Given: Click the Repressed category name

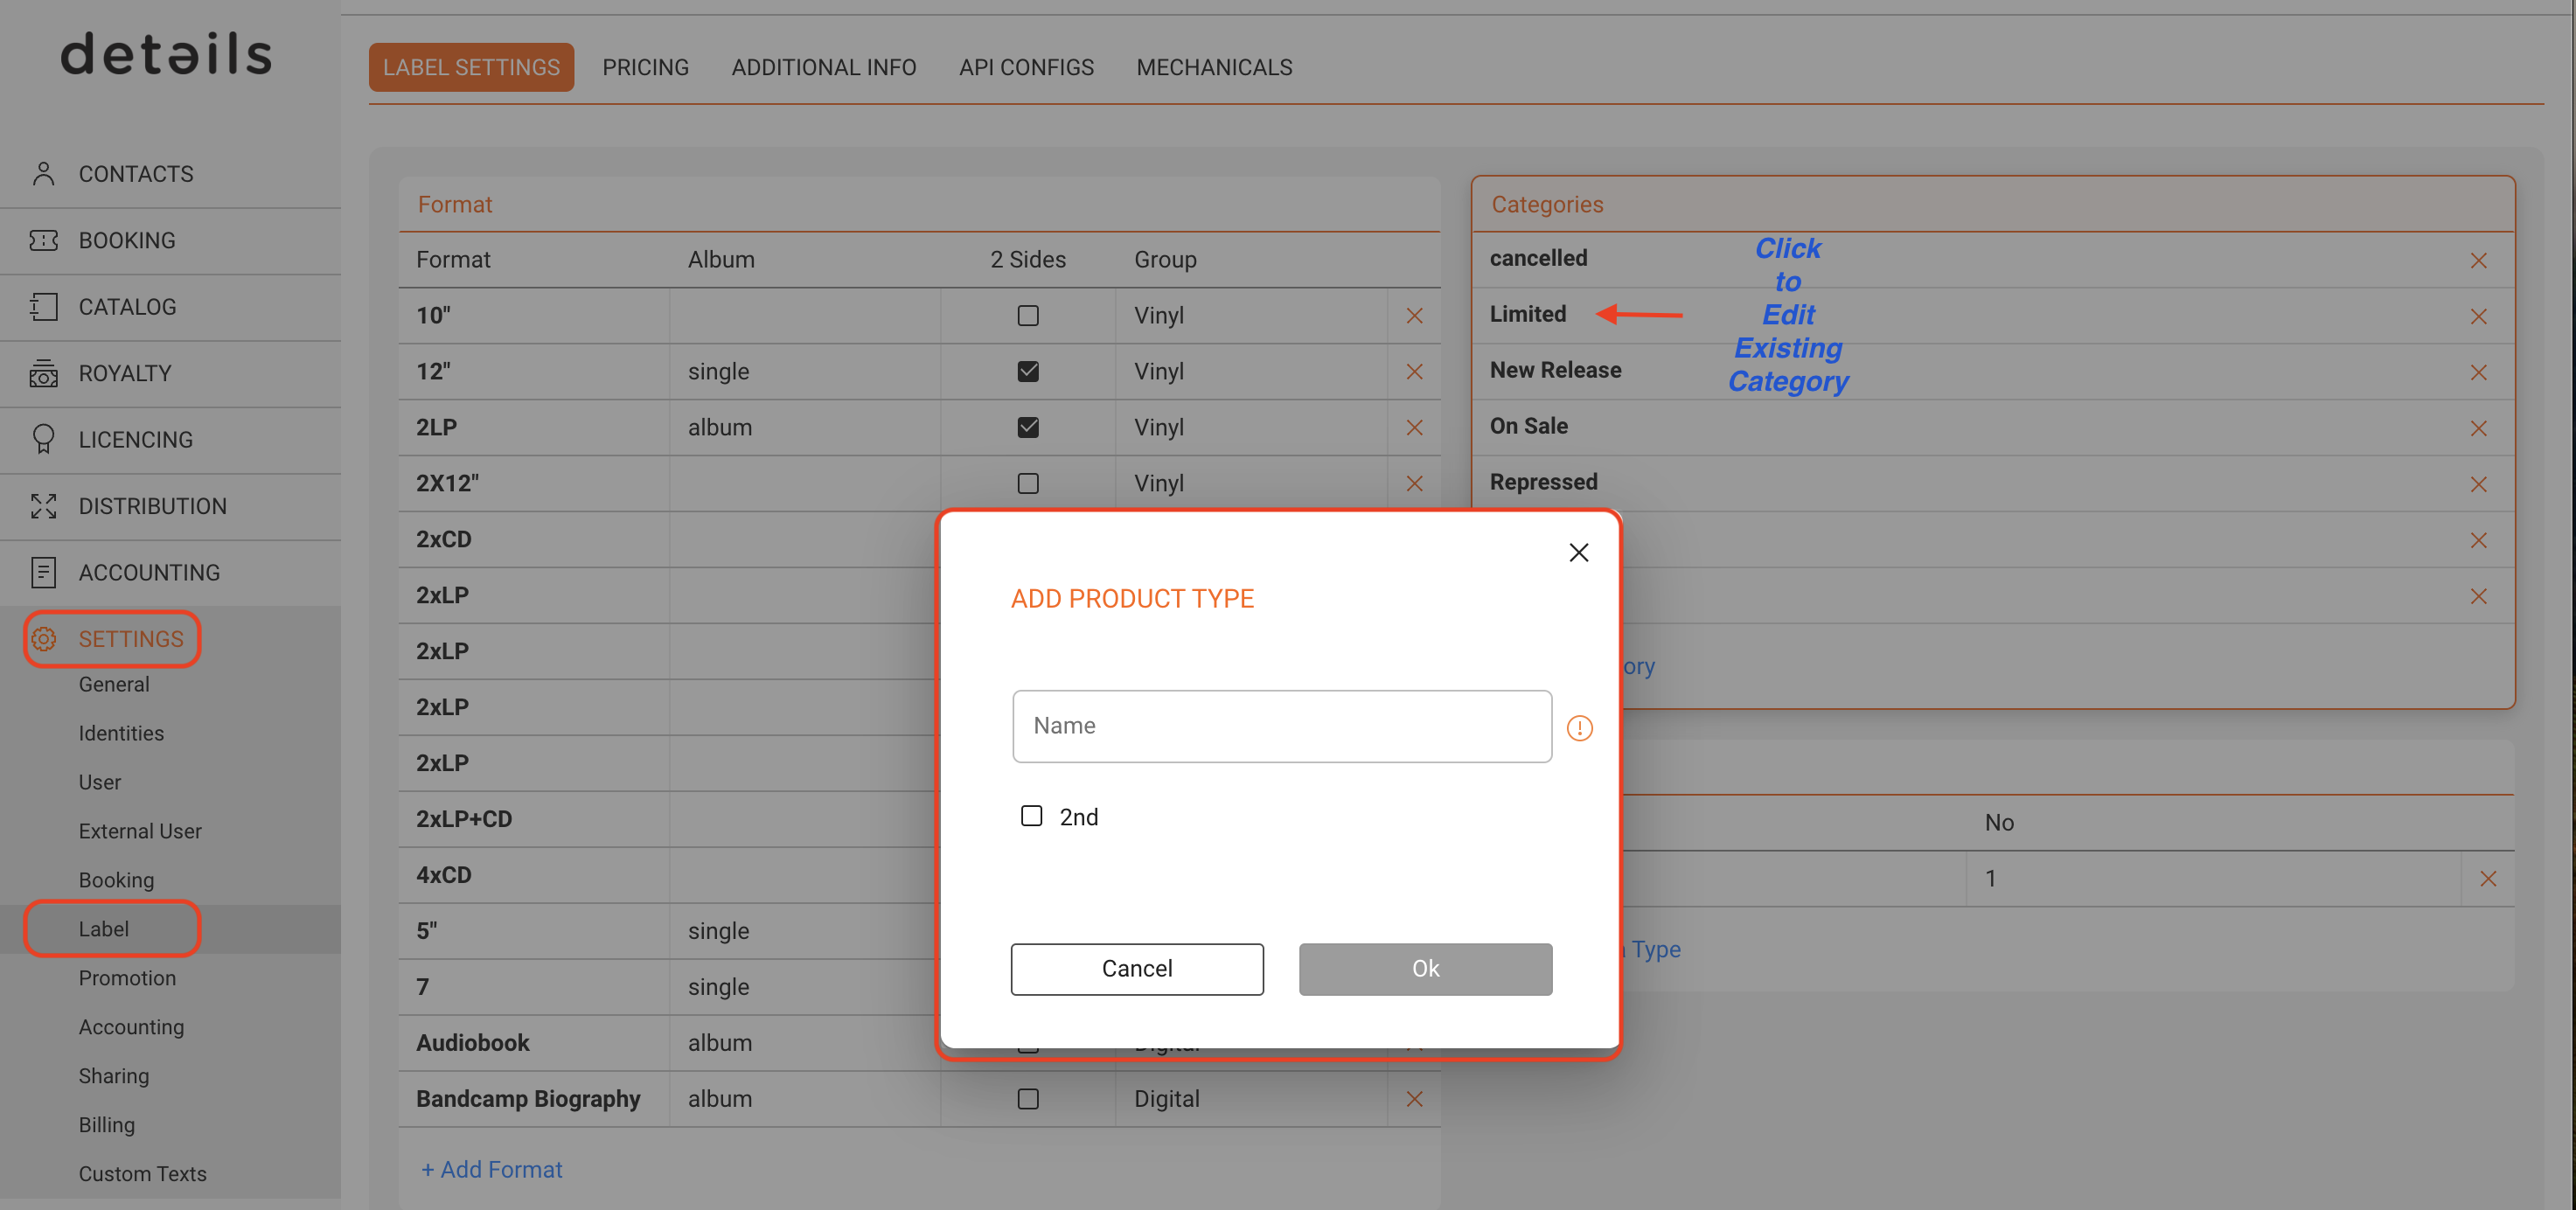Looking at the screenshot, I should [x=1543, y=482].
